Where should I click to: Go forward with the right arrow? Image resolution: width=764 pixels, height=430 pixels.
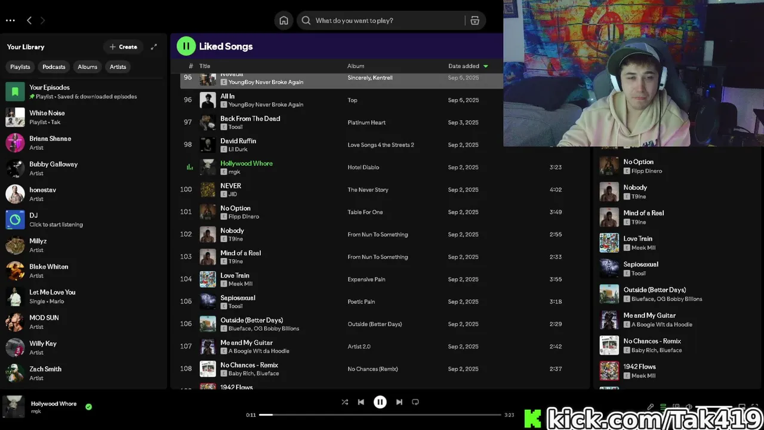pos(42,20)
